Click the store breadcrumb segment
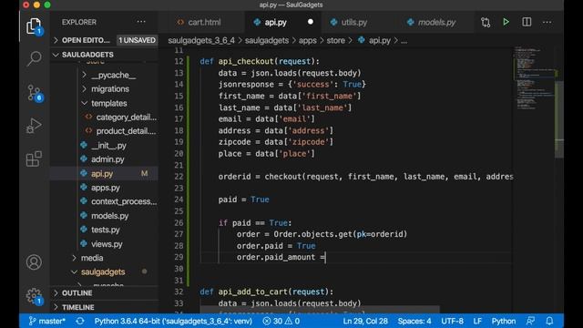 pyautogui.click(x=336, y=40)
